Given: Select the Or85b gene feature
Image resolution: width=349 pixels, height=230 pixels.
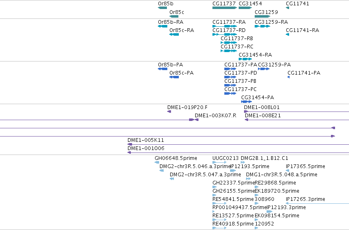Looking at the screenshot, I should click(162, 8).
